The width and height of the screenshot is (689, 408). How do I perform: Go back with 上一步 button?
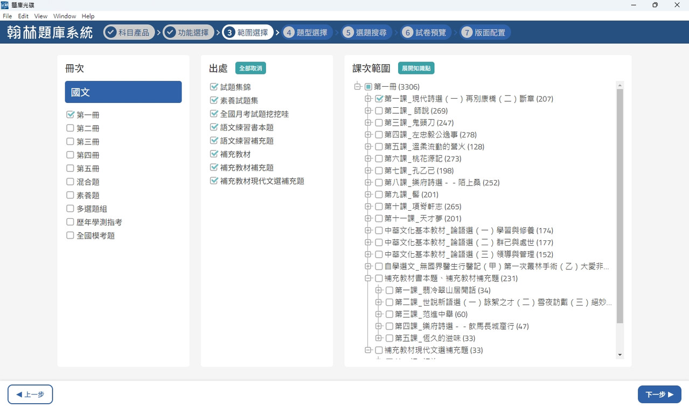(x=30, y=395)
